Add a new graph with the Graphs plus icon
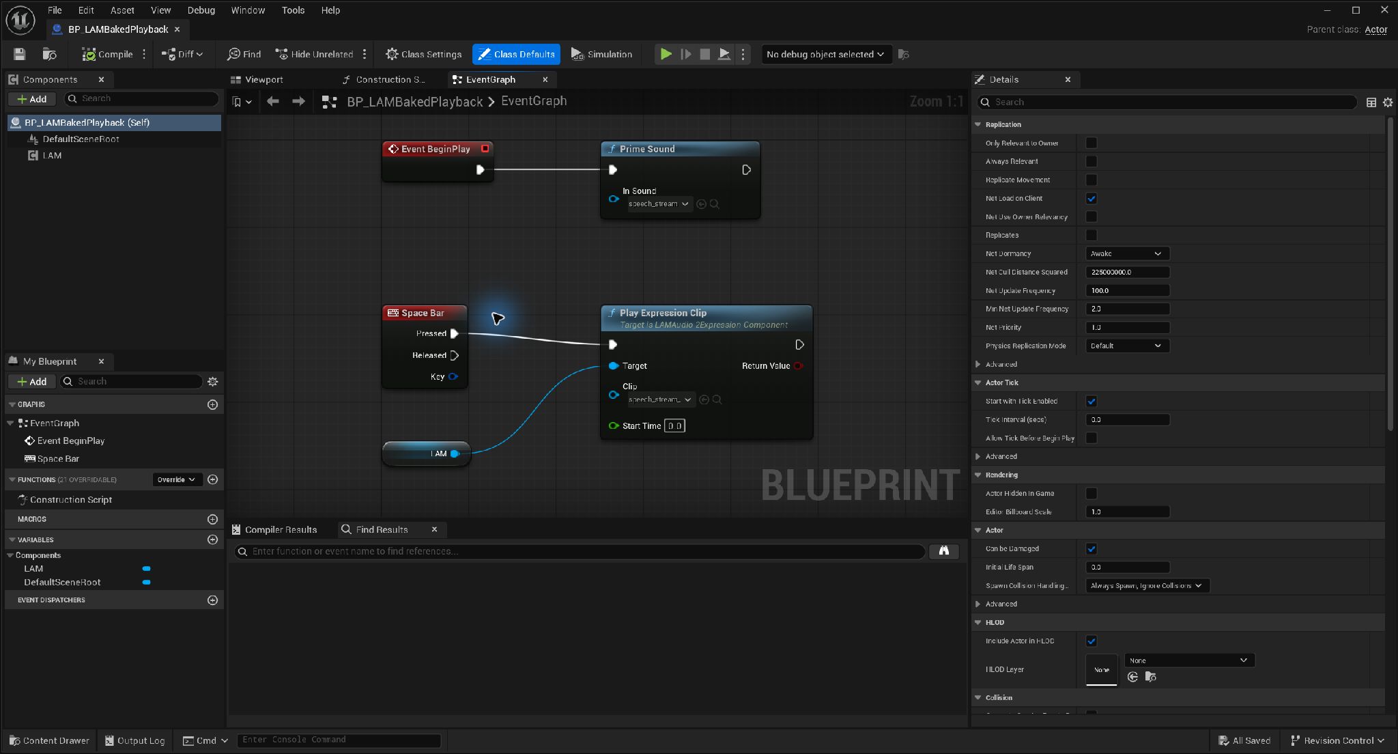This screenshot has width=1398, height=754. (x=212, y=404)
